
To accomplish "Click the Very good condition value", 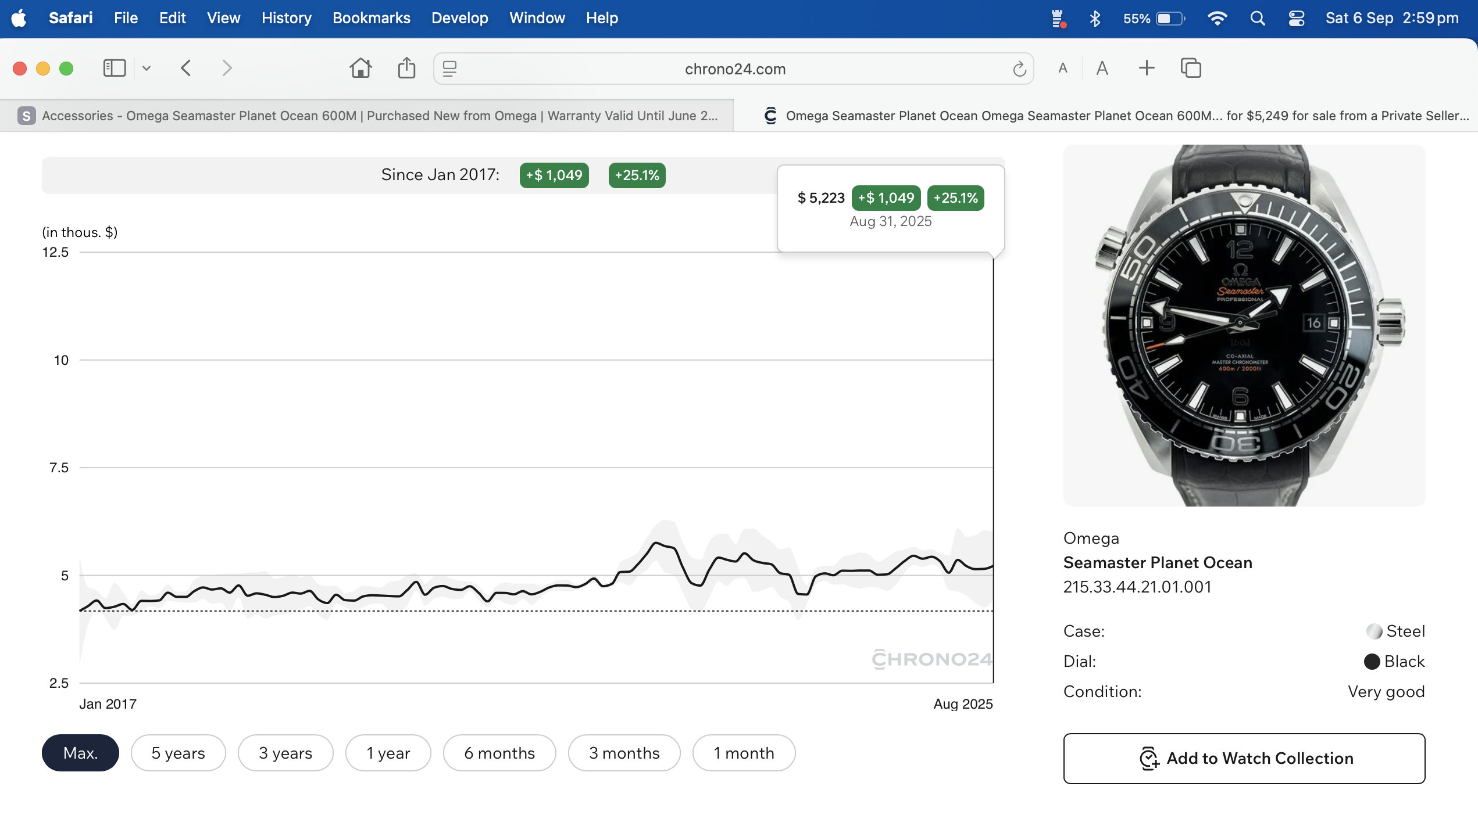I will pos(1386,692).
